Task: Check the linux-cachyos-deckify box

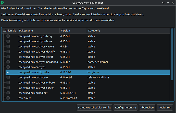Action: point(8,52)
